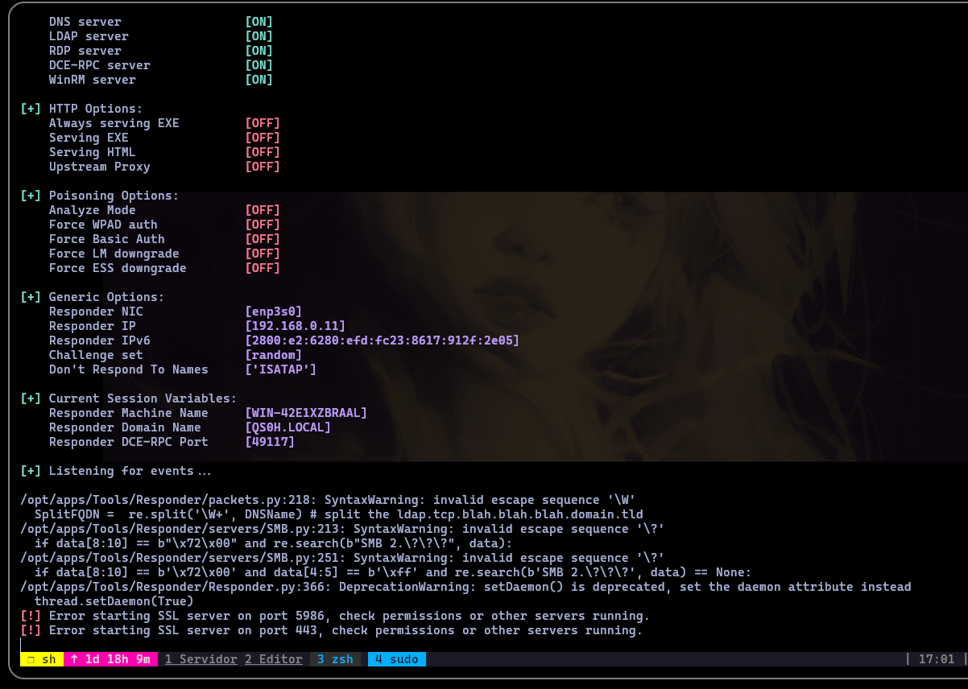
Task: Select the Responder IP 192.168.0.11
Action: 296,326
